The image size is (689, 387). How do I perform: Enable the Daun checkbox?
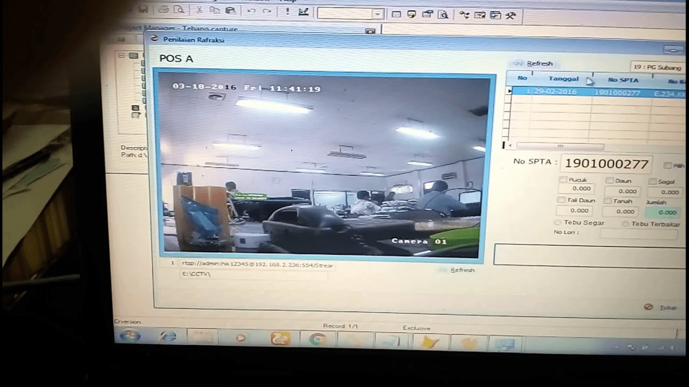click(x=609, y=181)
